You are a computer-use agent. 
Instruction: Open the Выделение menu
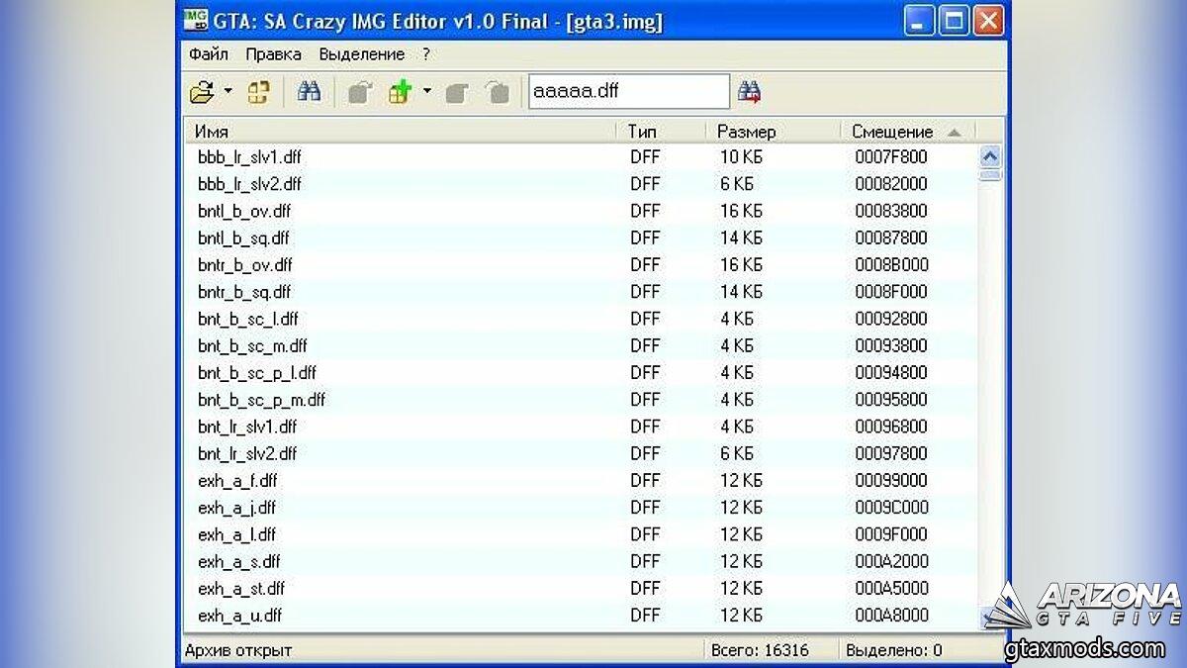pos(361,54)
